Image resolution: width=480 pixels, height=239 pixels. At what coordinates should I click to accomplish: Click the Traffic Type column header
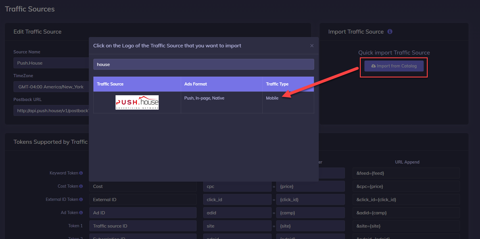[x=277, y=84]
